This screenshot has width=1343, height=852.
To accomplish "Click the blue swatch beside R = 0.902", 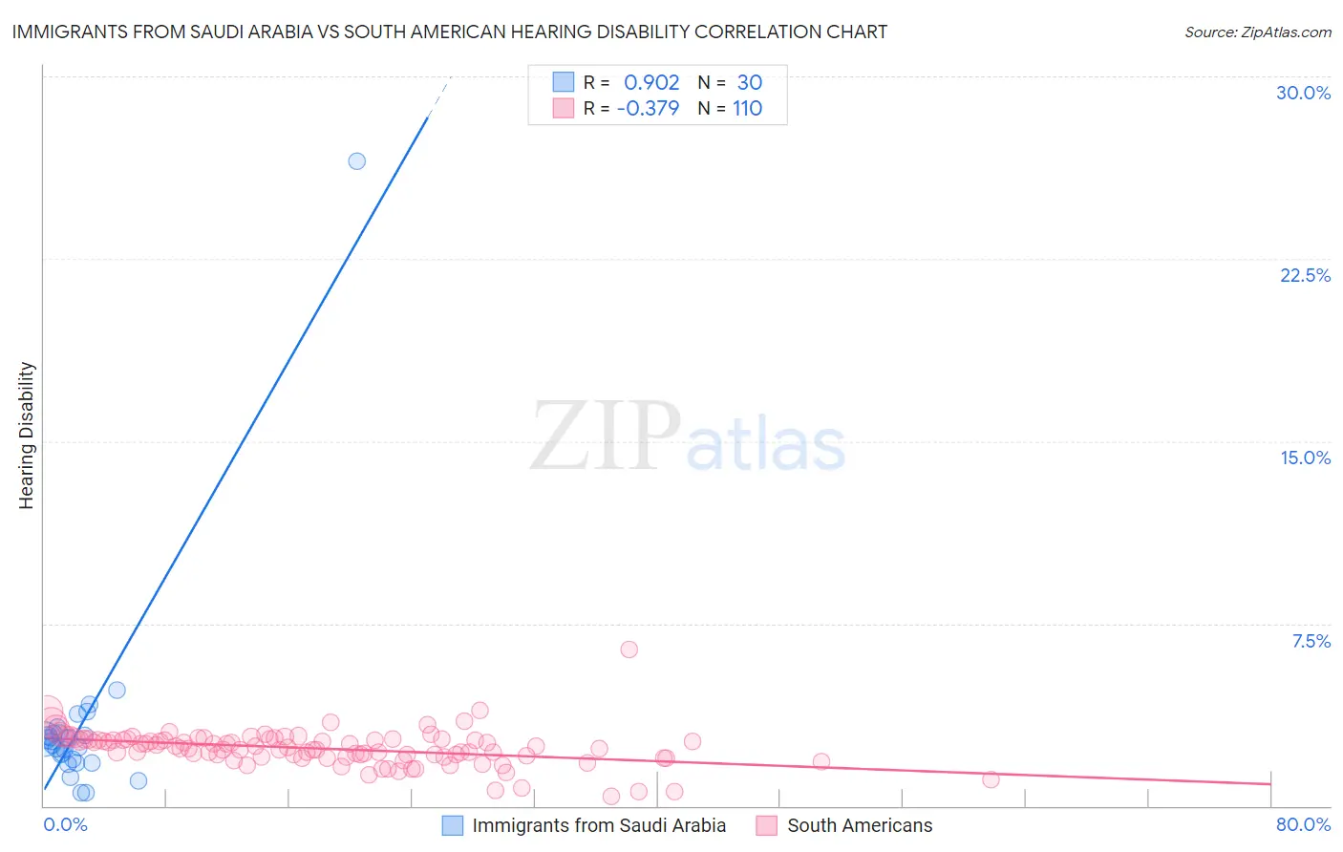I will coord(564,82).
